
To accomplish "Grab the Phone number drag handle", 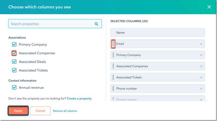I will (113, 89).
